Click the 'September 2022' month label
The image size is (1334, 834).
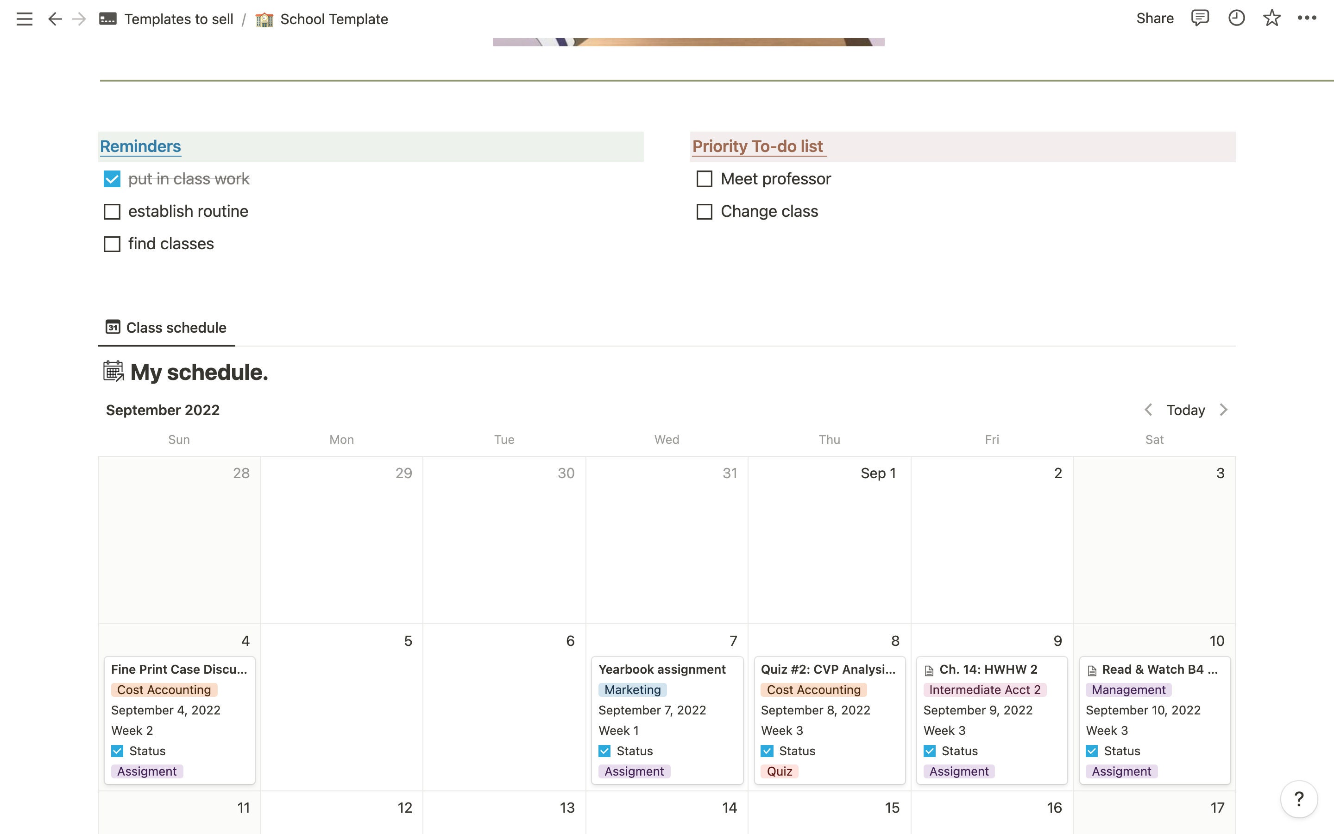coord(163,411)
